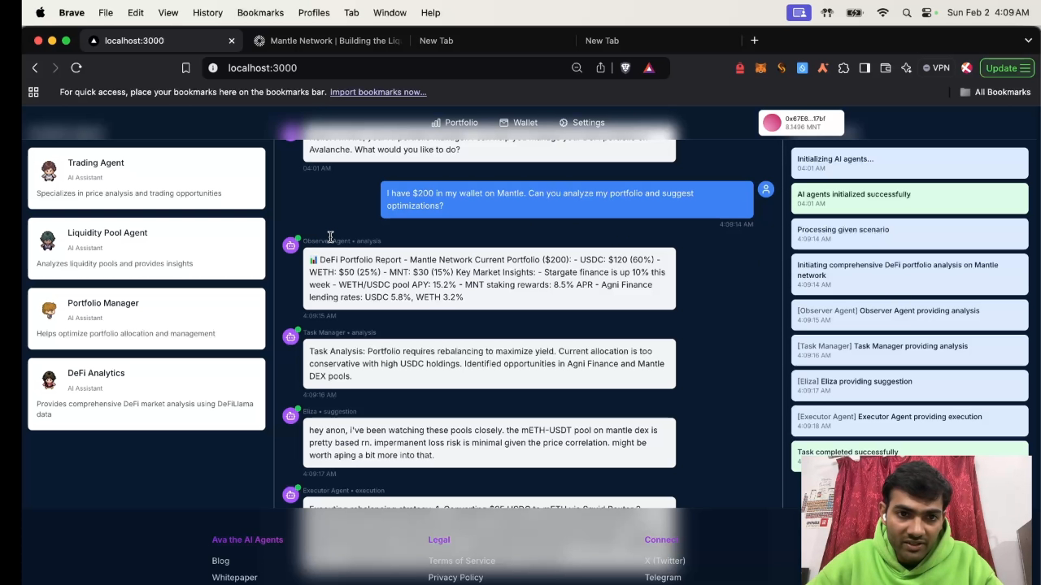Open Leo AI sparkle icon
The height and width of the screenshot is (585, 1041).
pyautogui.click(x=906, y=68)
